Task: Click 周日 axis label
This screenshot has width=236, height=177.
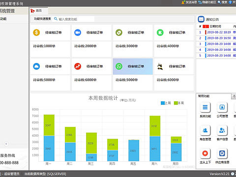Action: tap(176, 164)
